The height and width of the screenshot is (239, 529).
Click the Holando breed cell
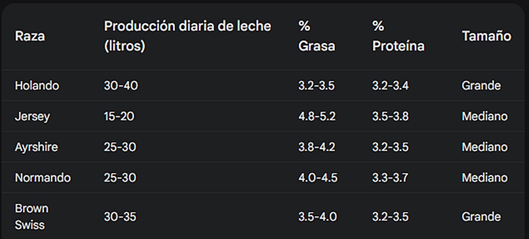point(37,86)
